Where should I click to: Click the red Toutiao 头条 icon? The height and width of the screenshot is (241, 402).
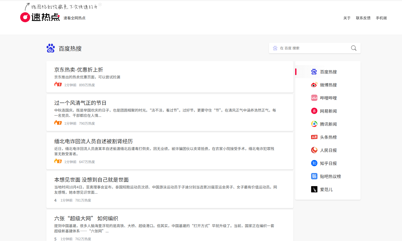(314, 137)
